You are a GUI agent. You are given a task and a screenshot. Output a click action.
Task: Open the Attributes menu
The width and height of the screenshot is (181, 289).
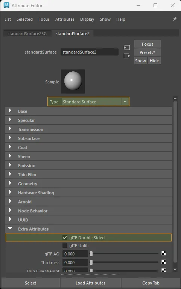(x=65, y=19)
